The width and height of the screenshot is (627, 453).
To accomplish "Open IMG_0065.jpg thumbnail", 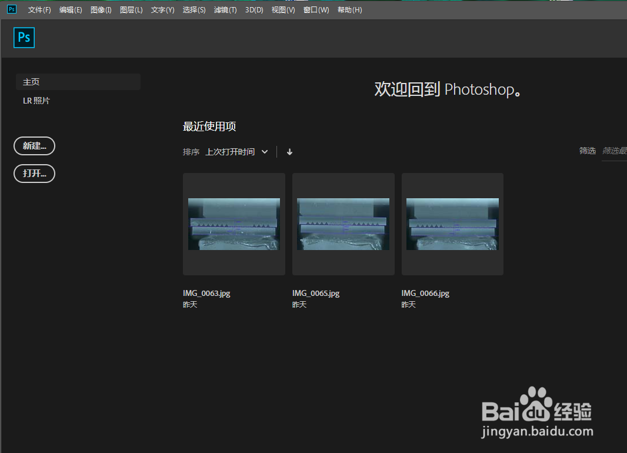I will click(343, 224).
